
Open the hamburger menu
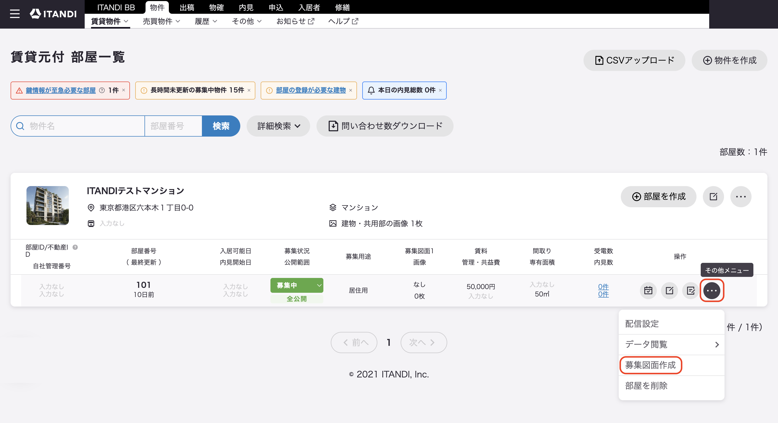pos(15,14)
